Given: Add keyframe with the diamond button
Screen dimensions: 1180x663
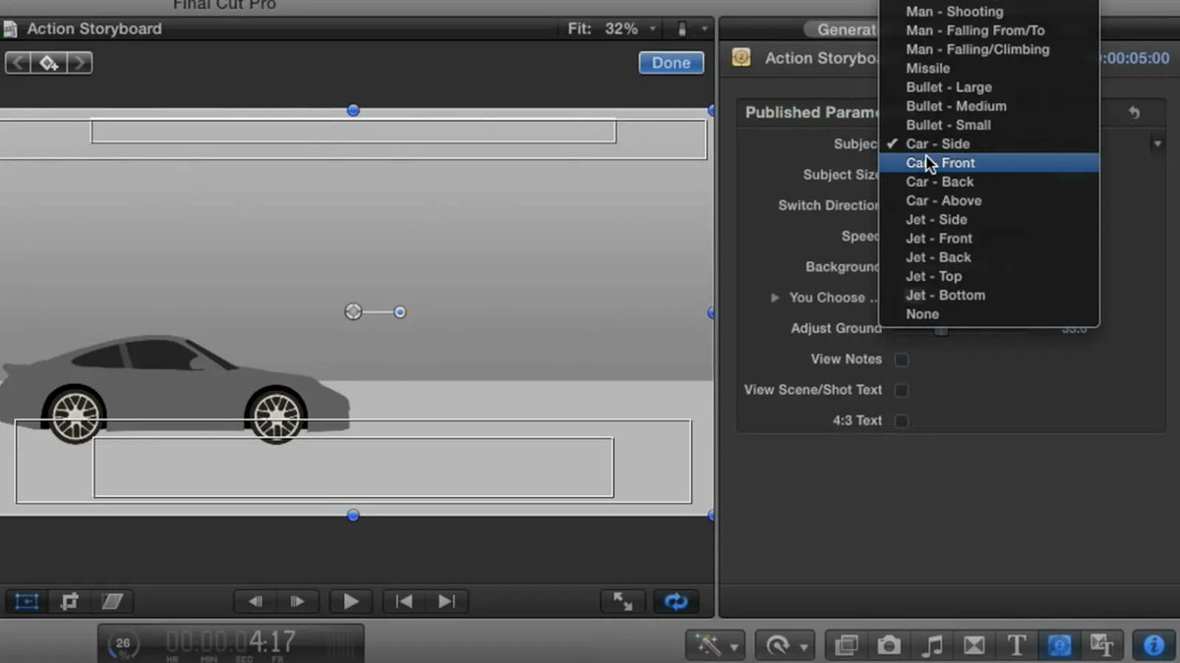Looking at the screenshot, I should (48, 63).
